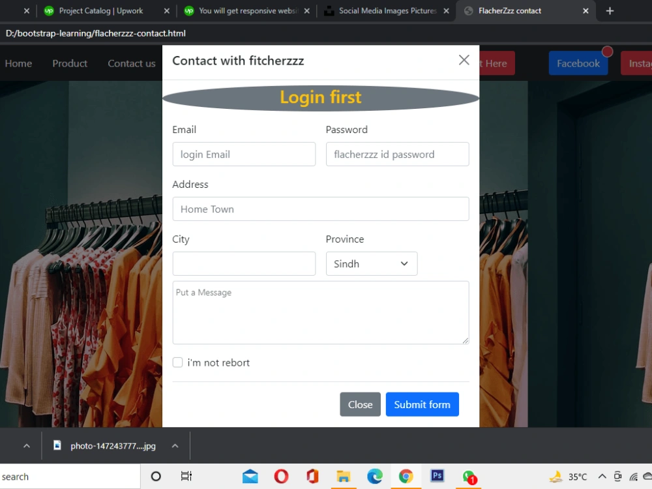
Task: Close the FlacherZzz contact tab
Action: 585,11
